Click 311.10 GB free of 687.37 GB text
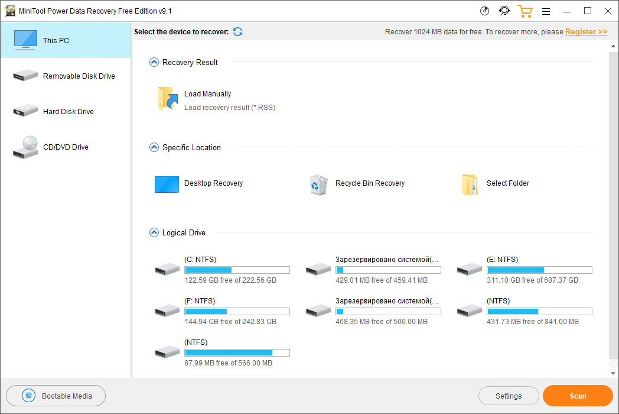Image resolution: width=619 pixels, height=414 pixels. [x=533, y=280]
